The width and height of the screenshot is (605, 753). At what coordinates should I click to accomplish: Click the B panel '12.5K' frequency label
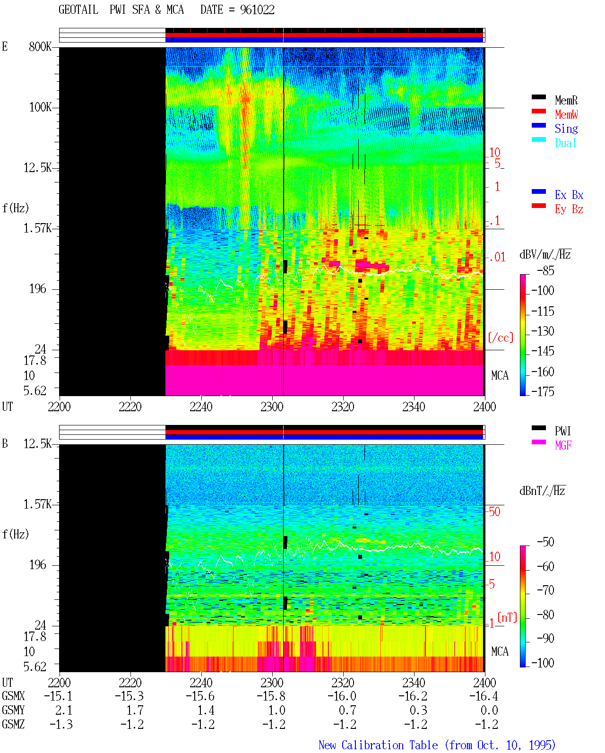[38, 444]
